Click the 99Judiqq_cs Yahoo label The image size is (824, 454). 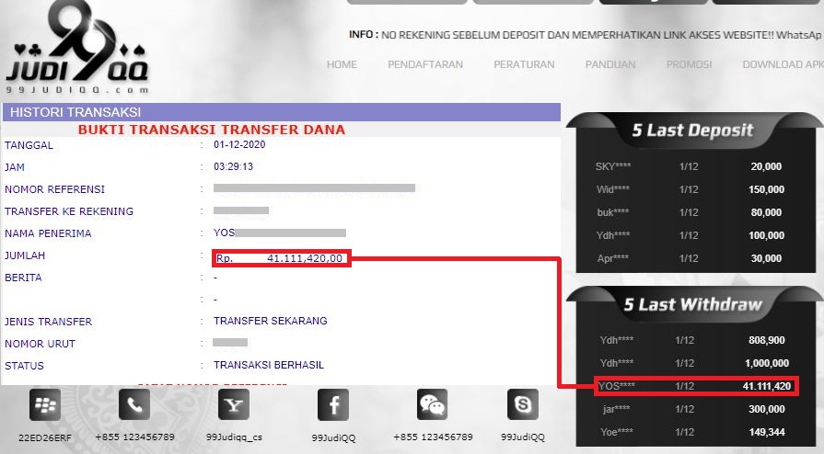coord(234,437)
